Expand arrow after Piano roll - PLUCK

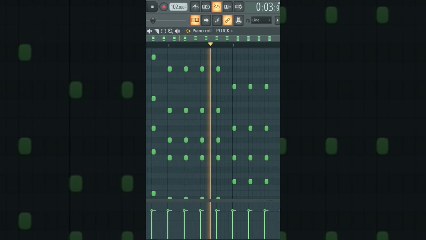point(232,31)
